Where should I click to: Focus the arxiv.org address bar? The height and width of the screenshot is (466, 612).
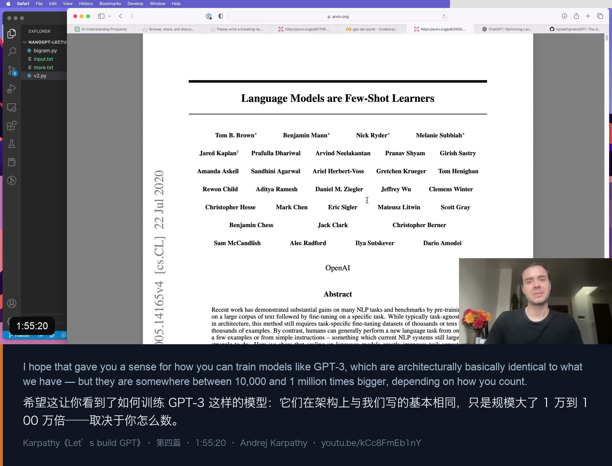pos(338,16)
